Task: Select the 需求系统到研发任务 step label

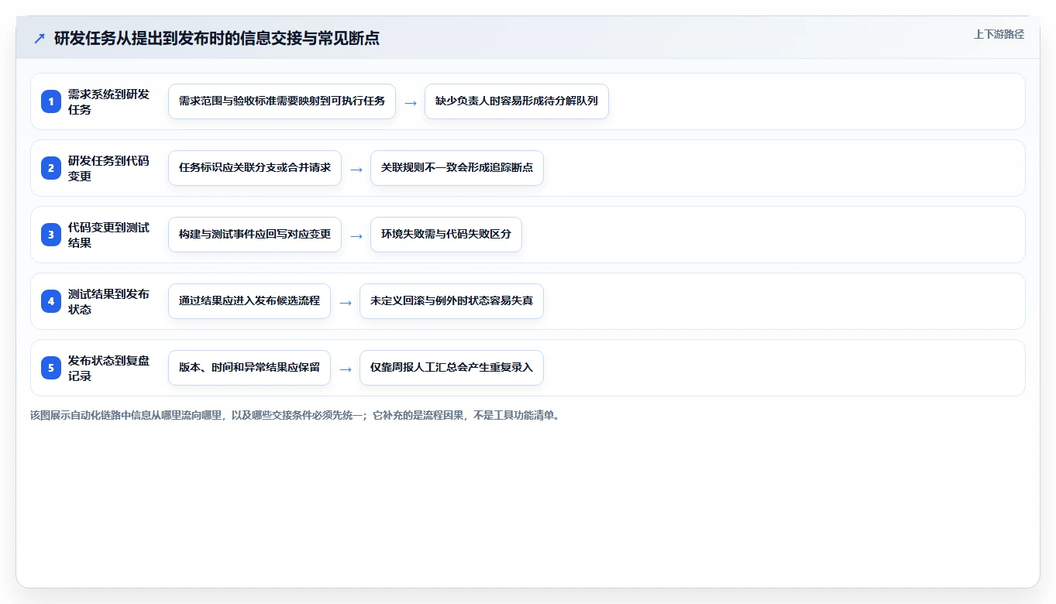Action: pyautogui.click(x=109, y=101)
